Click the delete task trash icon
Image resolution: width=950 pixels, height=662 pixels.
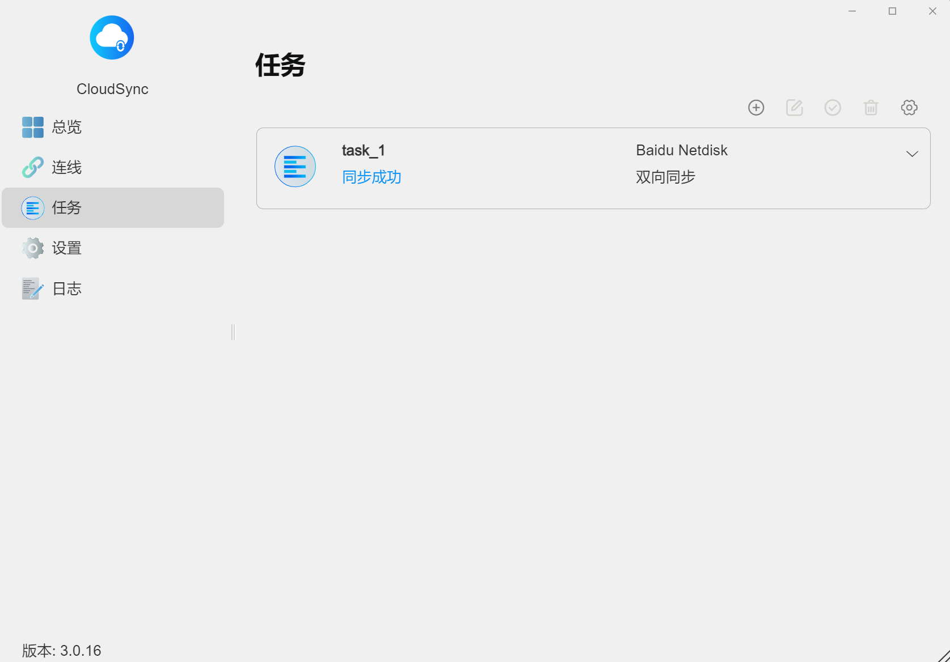click(x=871, y=108)
